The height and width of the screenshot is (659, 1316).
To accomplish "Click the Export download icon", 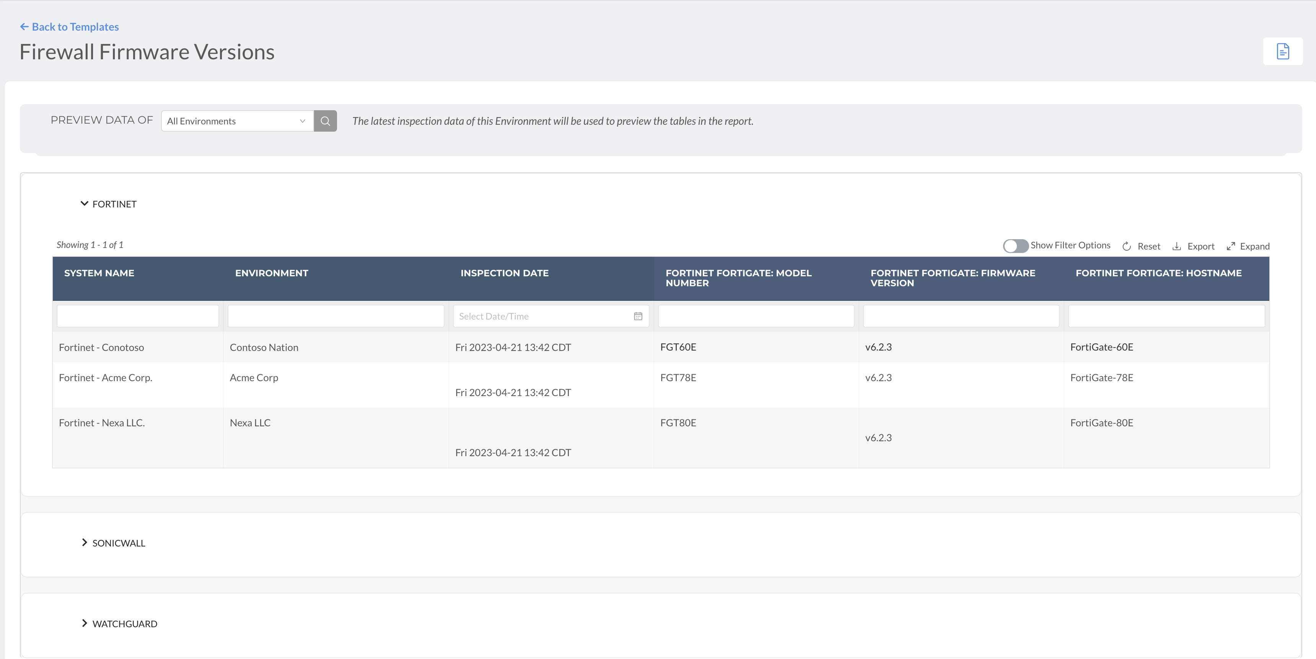I will coord(1176,246).
